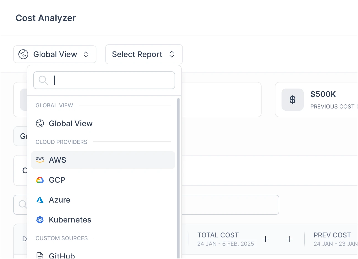
Task: Click the Kubernetes wheel logo icon
Action: pyautogui.click(x=40, y=220)
